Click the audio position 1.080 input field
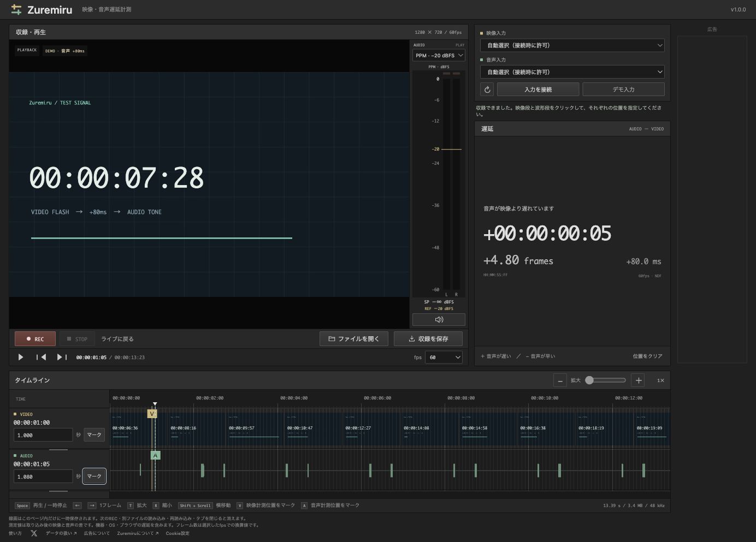This screenshot has width=756, height=542. click(43, 477)
